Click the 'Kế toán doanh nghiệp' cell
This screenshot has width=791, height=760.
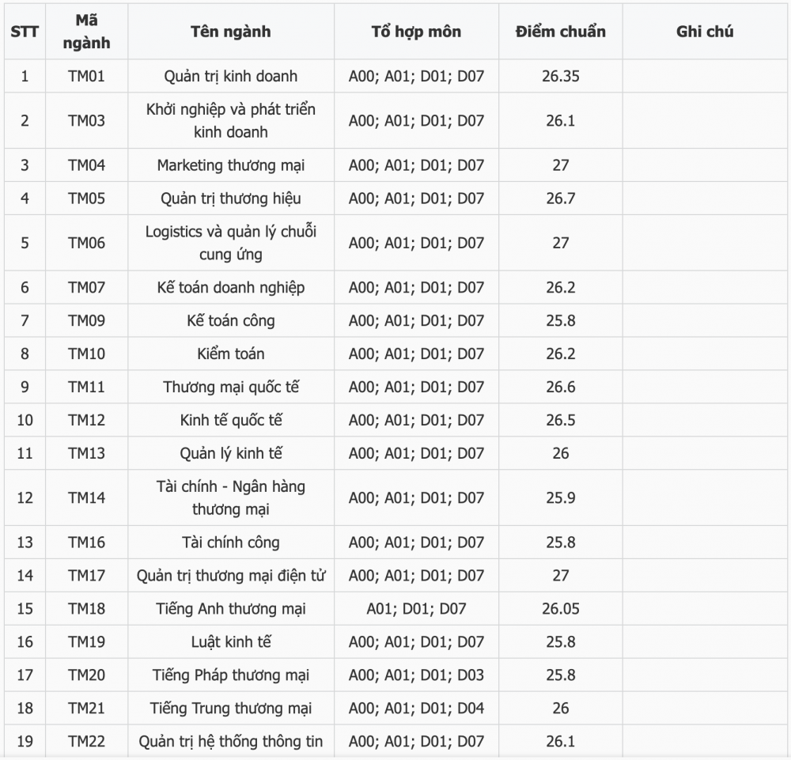(x=230, y=287)
